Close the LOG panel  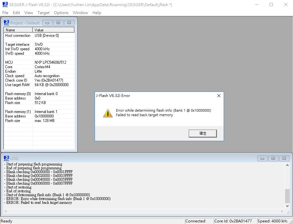(284, 158)
